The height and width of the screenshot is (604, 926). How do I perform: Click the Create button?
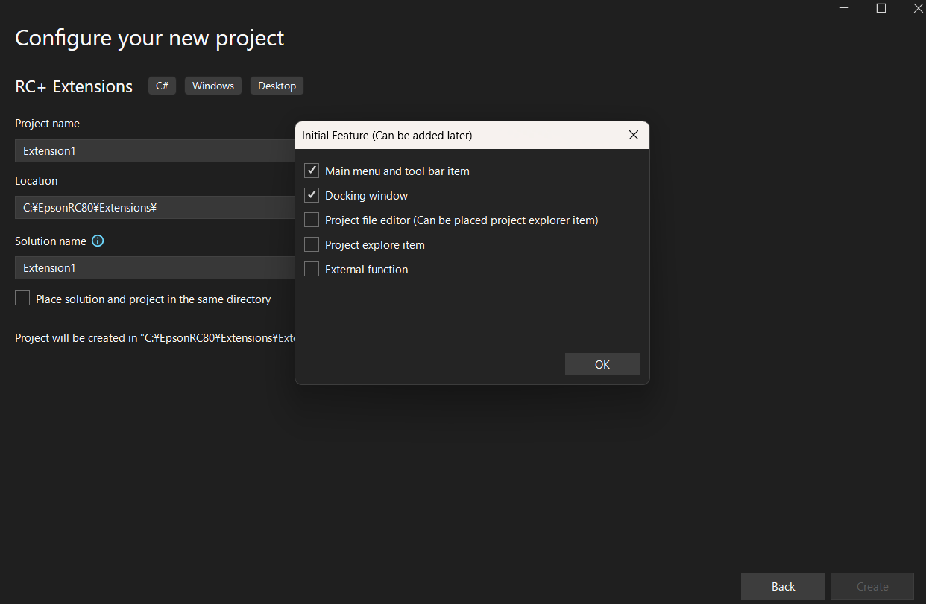(x=872, y=586)
